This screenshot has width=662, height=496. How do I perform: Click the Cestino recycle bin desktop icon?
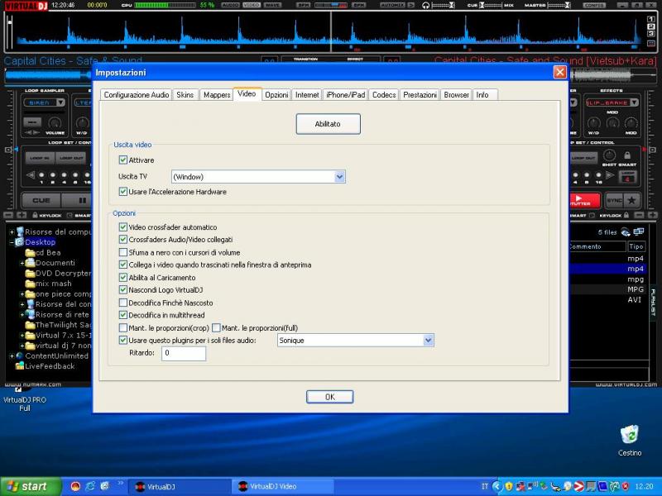click(629, 435)
